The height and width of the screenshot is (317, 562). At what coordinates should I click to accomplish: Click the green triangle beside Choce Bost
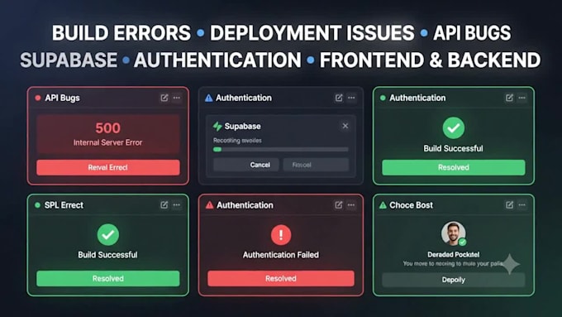click(x=383, y=205)
